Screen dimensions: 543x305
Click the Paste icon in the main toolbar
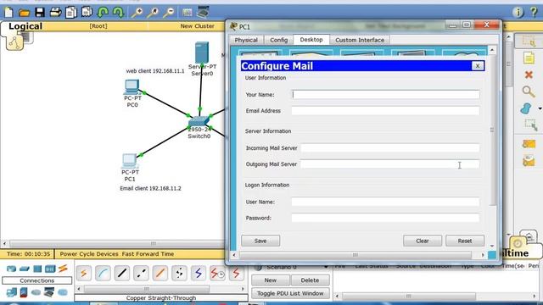click(87, 13)
